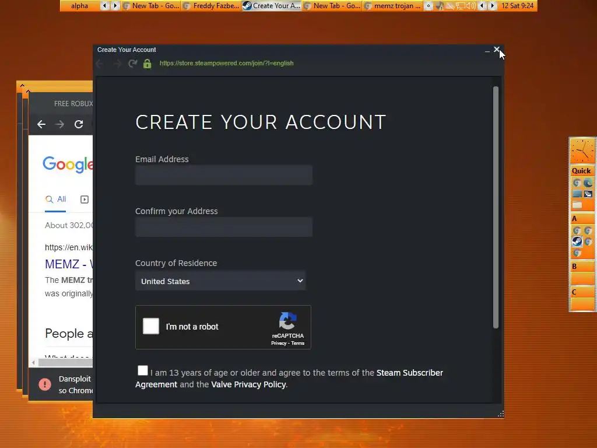
Task: Click into the Email Address field
Action: point(224,175)
